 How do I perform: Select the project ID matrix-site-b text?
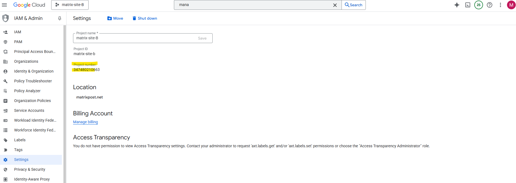(x=85, y=54)
